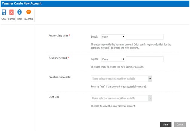Screen dimensions: 190x131
Task: Click the Save label in the toolbar
Action: pos(4,19)
